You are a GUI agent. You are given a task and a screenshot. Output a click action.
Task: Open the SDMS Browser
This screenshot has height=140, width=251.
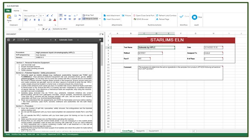click(x=141, y=19)
